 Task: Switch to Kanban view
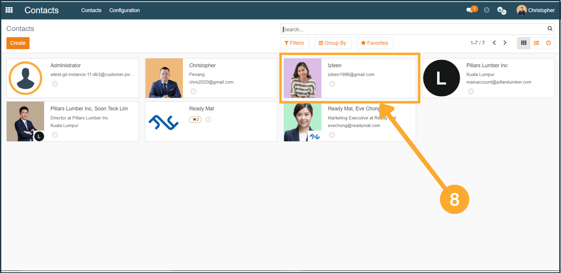524,43
